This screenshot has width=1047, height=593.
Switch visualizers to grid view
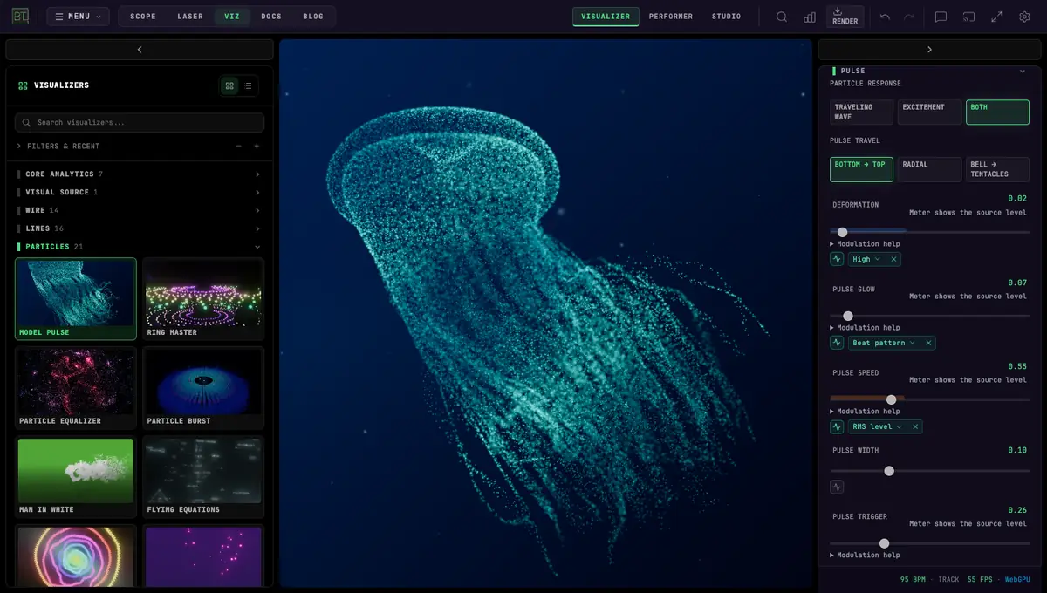coord(229,85)
